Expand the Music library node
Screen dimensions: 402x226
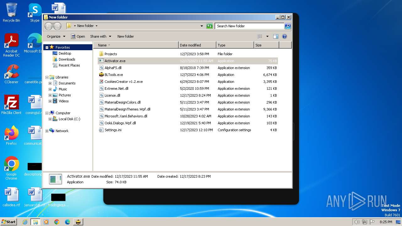[x=50, y=89]
